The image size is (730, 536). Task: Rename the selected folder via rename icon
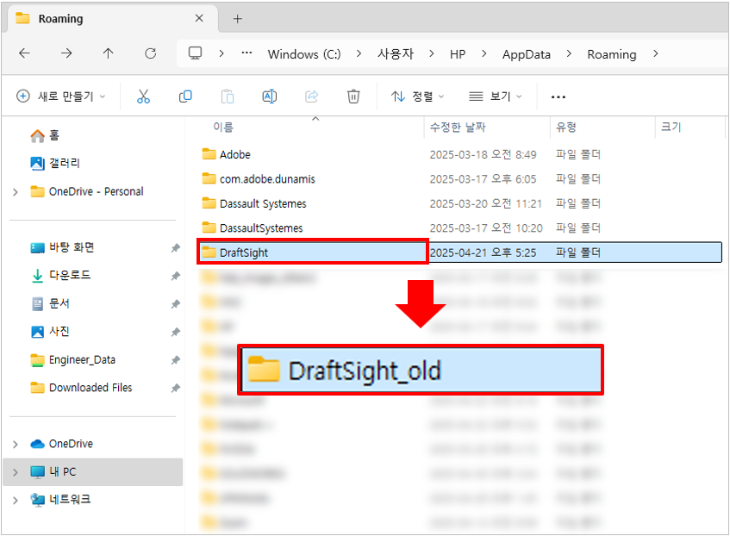(270, 97)
